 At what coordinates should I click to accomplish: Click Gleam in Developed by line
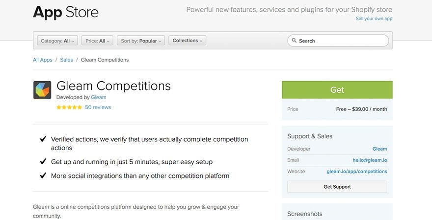point(99,97)
